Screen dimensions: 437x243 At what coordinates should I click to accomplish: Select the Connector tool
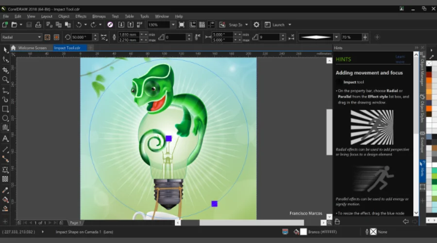(x=5, y=159)
